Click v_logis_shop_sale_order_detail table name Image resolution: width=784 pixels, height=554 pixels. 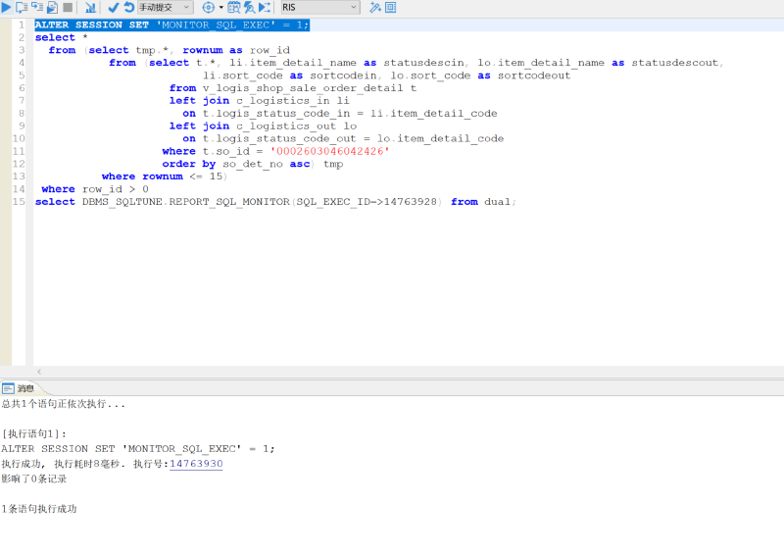(x=303, y=88)
